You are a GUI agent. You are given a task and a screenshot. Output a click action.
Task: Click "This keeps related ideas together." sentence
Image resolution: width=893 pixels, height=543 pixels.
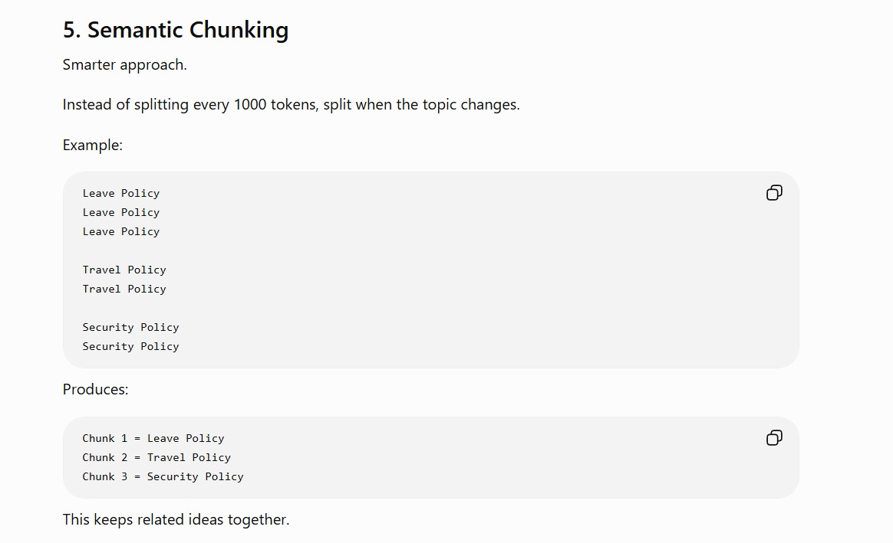click(x=176, y=520)
